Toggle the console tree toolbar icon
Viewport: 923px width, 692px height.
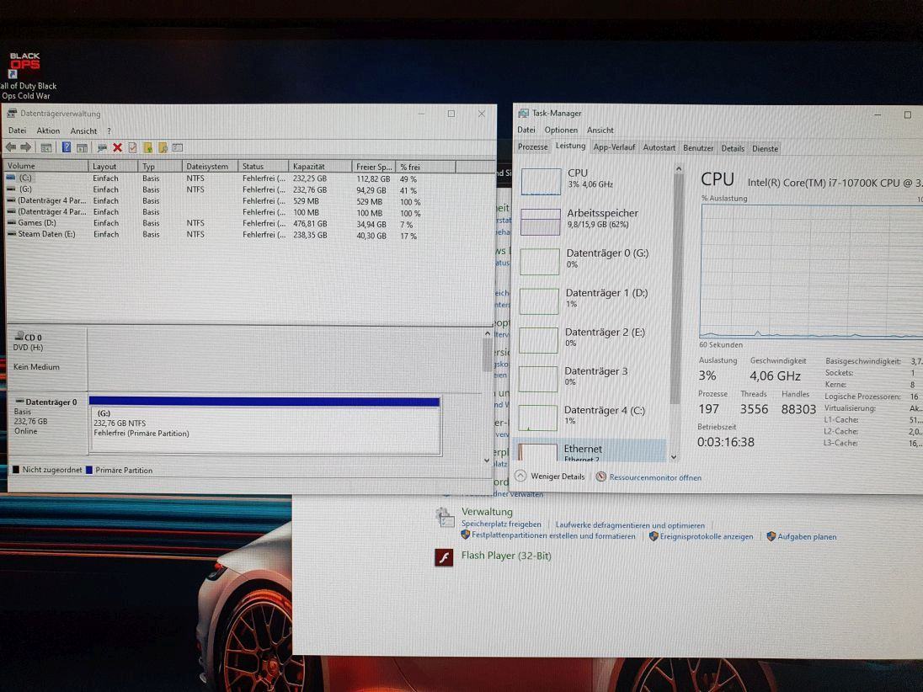[x=46, y=147]
